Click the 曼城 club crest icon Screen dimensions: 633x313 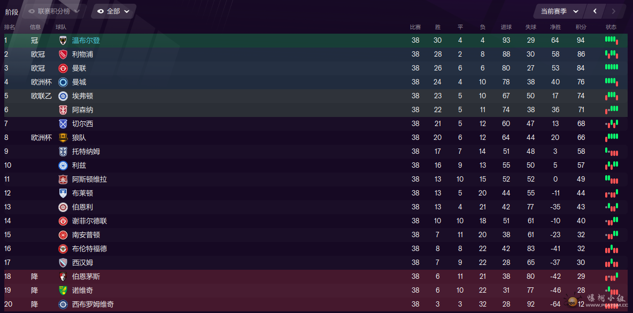coord(63,82)
